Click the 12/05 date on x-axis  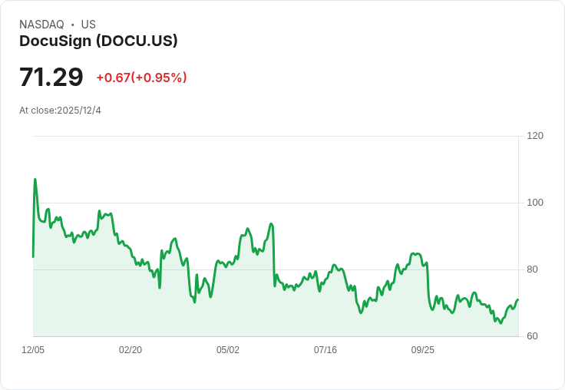[x=33, y=350]
